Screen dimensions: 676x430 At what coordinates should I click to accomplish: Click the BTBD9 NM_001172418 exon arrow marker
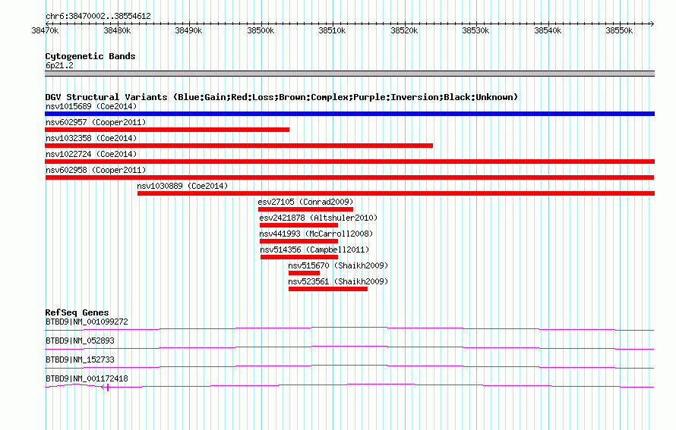pyautogui.click(x=105, y=388)
